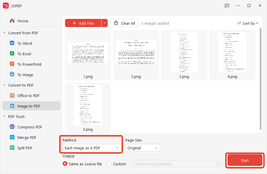Click the Split PDF icon
Image resolution: width=267 pixels, height=174 pixels.
tap(12, 148)
